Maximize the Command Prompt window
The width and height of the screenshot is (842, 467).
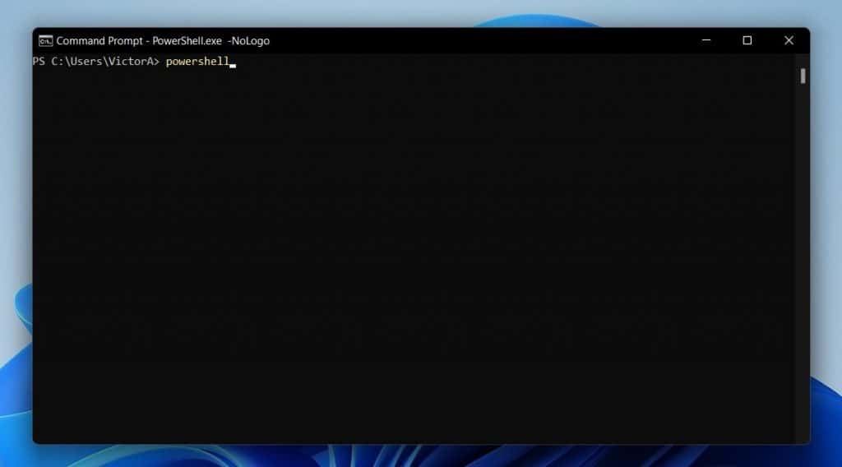point(747,40)
